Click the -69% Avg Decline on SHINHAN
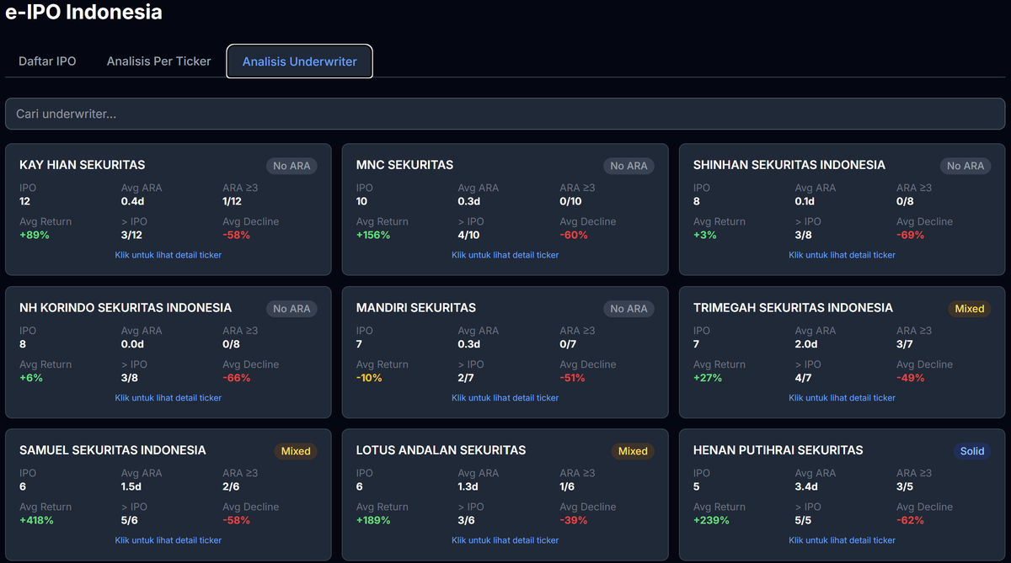The height and width of the screenshot is (563, 1011). [911, 235]
